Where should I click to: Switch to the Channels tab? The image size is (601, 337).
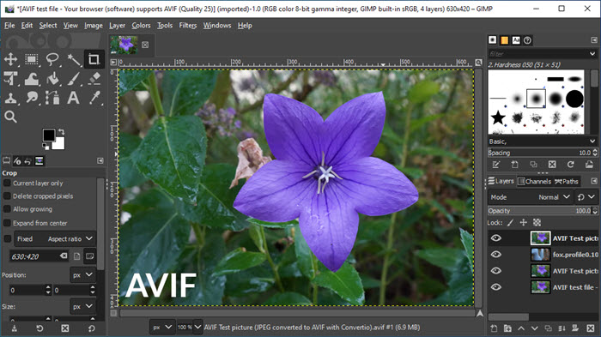pos(534,181)
